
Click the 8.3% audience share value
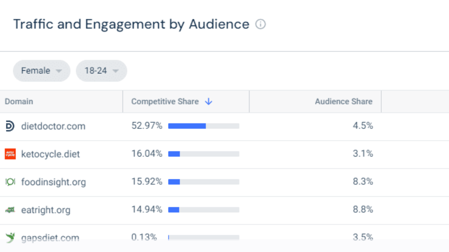(363, 182)
